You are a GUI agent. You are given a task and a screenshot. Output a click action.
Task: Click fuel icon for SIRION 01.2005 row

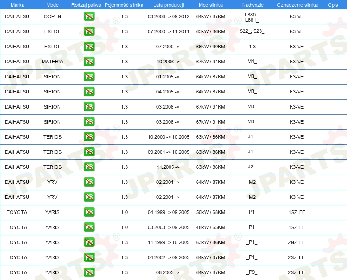(x=89, y=77)
